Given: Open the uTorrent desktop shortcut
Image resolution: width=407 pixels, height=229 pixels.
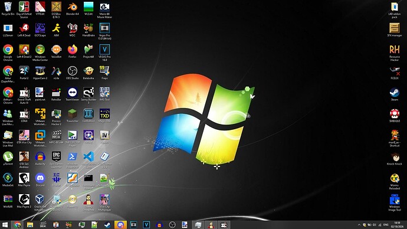Looking at the screenshot, I should (8, 158).
